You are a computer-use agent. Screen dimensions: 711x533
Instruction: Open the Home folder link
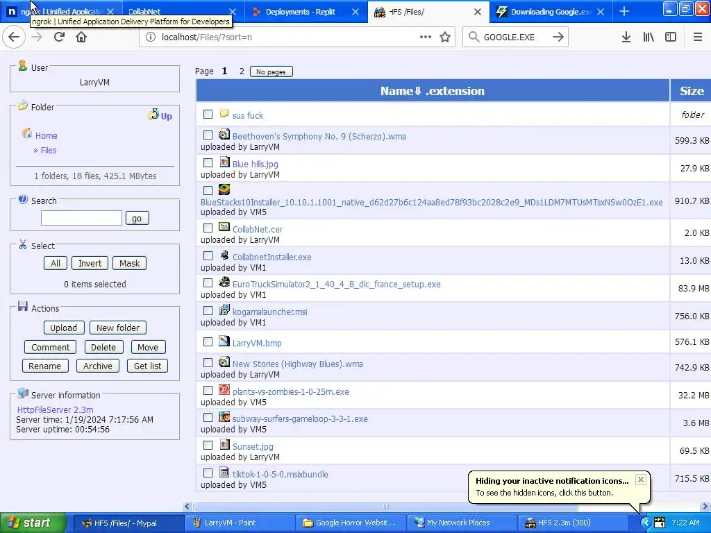(x=47, y=135)
